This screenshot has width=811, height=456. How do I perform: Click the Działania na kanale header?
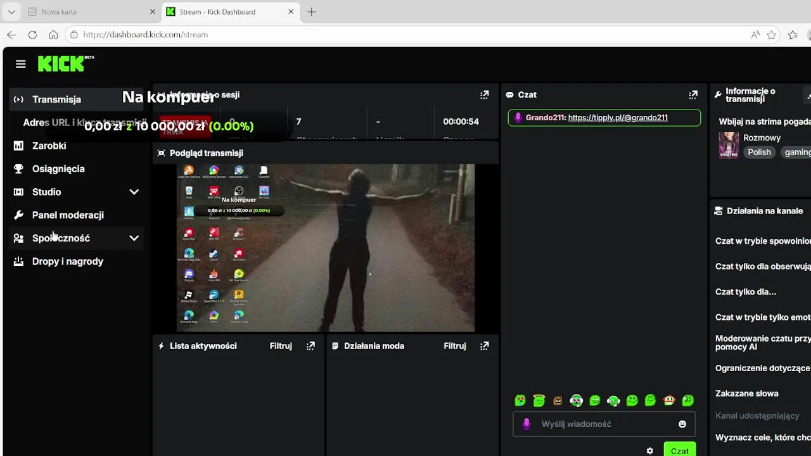(765, 211)
